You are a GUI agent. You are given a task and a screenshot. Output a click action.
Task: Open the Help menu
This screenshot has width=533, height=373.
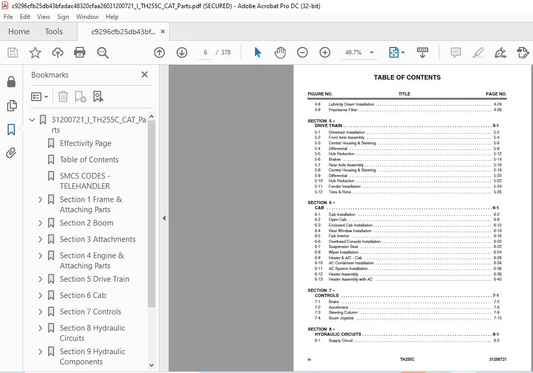click(112, 17)
